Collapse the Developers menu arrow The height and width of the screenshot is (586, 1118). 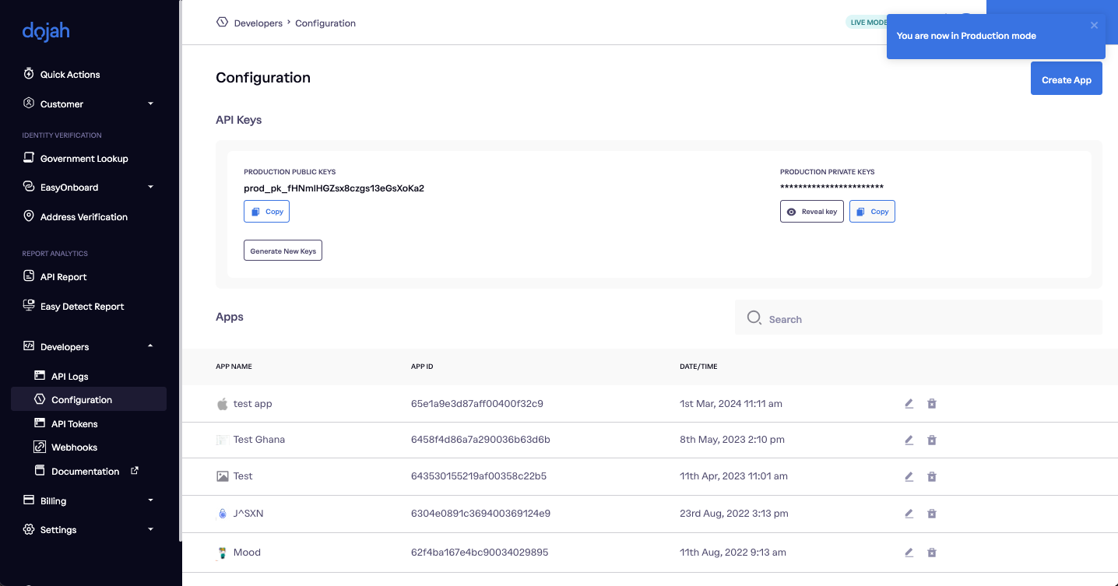point(151,346)
